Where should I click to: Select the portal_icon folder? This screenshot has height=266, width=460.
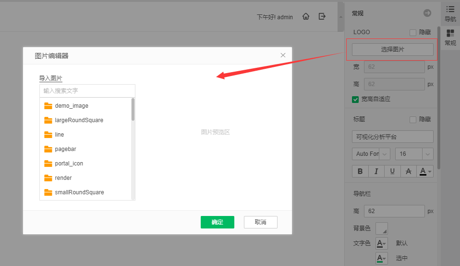(85, 164)
